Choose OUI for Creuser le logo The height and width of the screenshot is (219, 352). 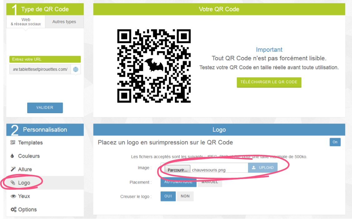[x=168, y=196]
